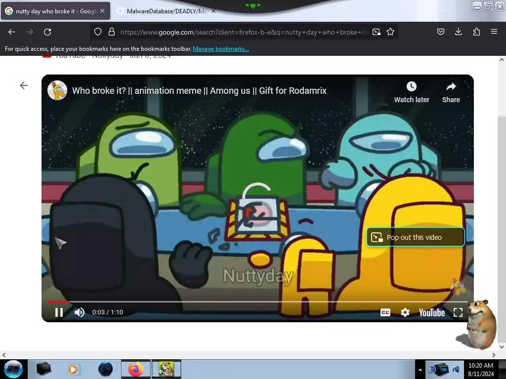The image size is (506, 379).
Task: Click the picture-in-picture icon in address bar
Action: tap(376, 32)
